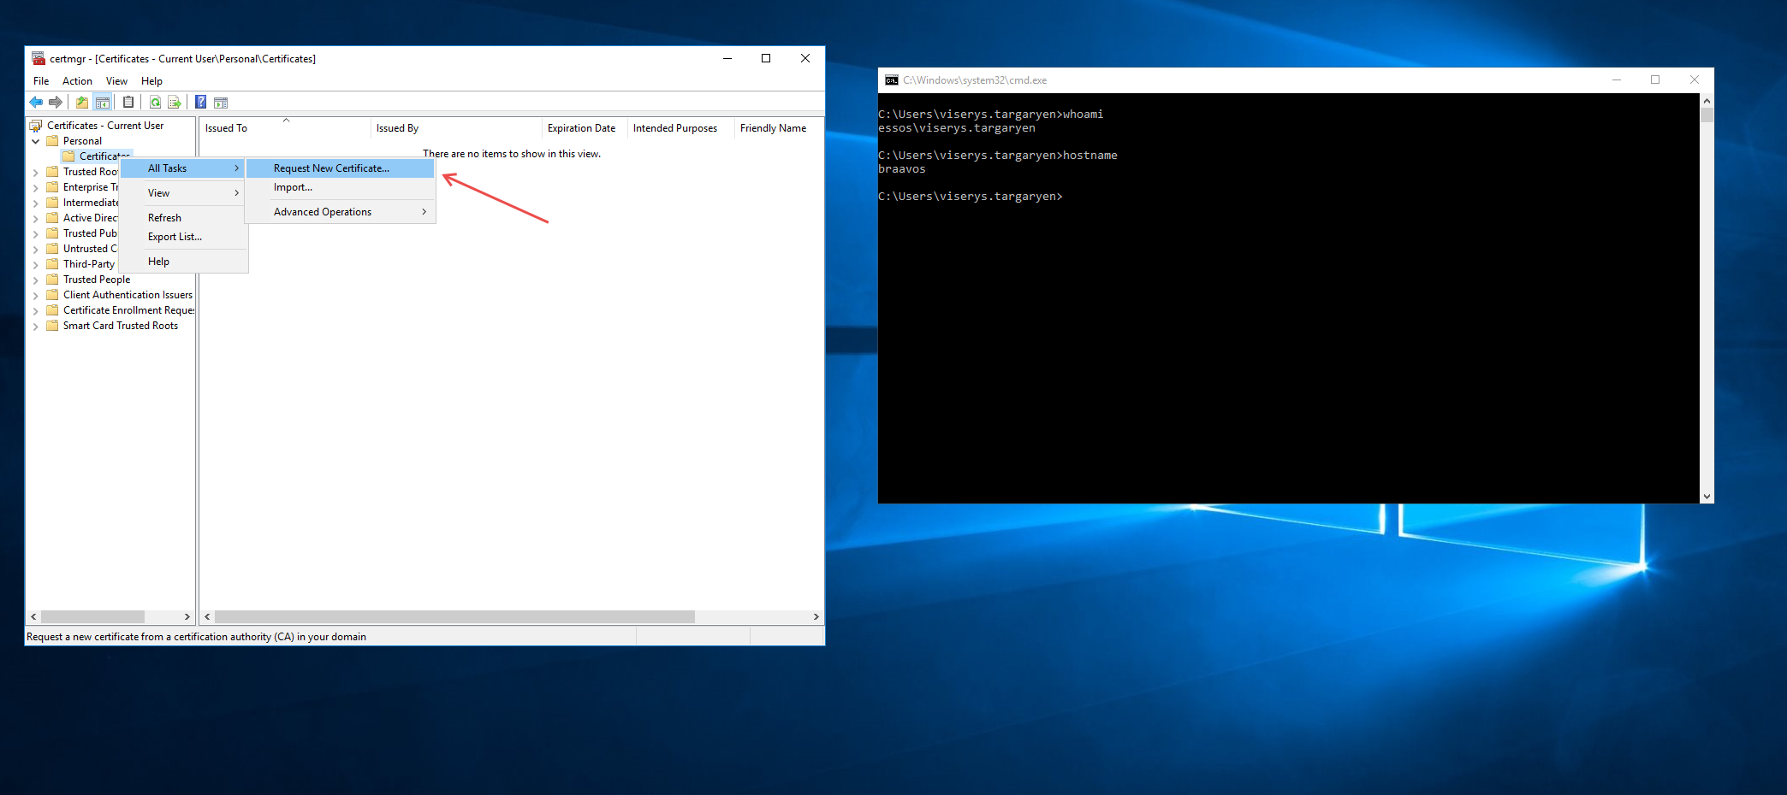Click the gray Forward arrow in certmgr toolbar
This screenshot has height=795, width=1787.
tap(56, 103)
